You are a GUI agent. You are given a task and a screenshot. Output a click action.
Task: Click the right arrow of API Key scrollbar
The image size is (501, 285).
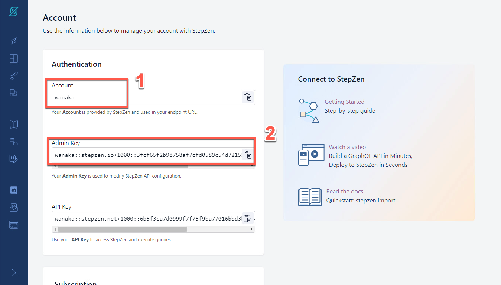point(253,229)
